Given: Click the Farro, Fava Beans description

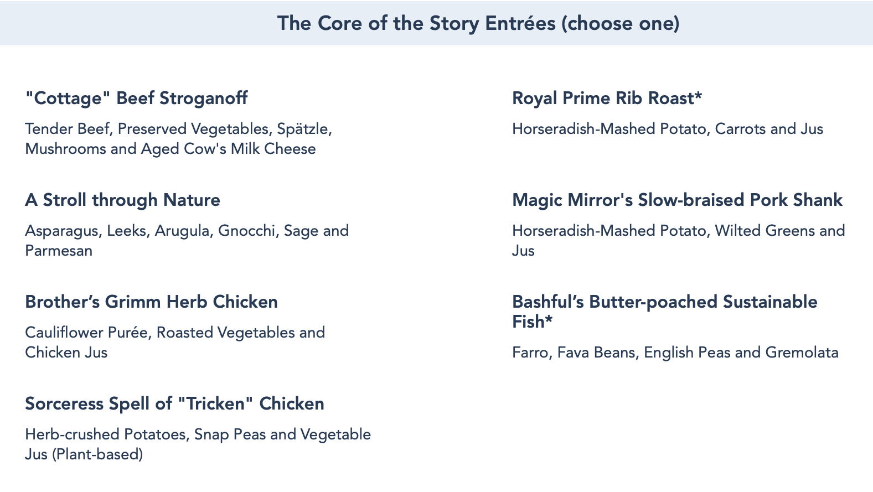Looking at the screenshot, I should pos(675,353).
